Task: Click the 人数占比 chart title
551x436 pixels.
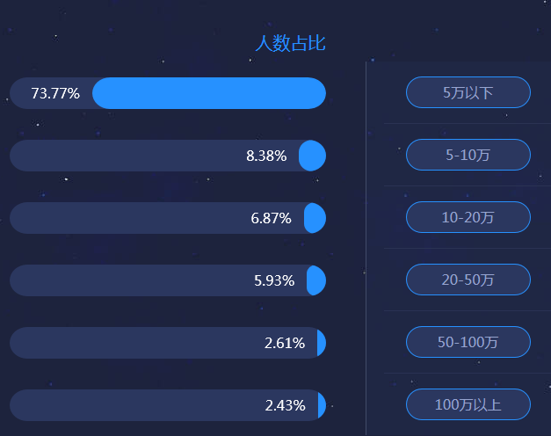Action: 290,43
